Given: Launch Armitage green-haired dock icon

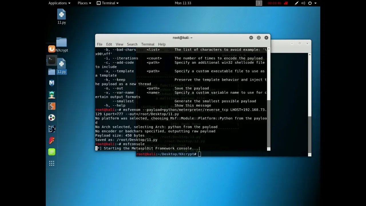Looking at the screenshot, I should tap(51, 95).
